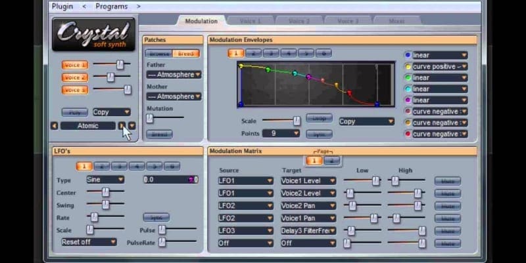This screenshot has width=526, height=263.
Task: Click the LFO value display showing 0.0
Action: point(171,180)
